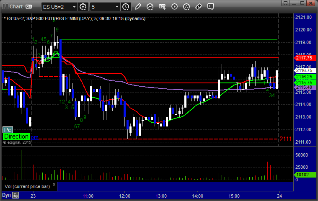This screenshot has width=318, height=201.
Task: Close the chart window
Action: click(x=311, y=3)
